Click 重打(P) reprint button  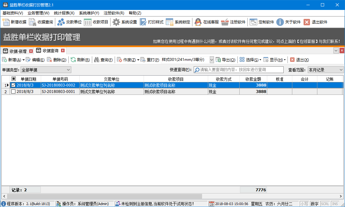click(x=150, y=60)
